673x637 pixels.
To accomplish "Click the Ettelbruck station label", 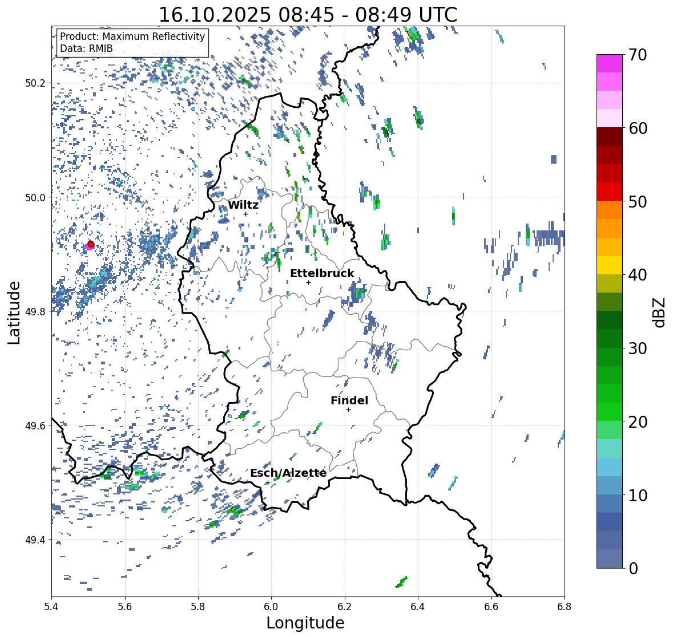I will 322,273.
